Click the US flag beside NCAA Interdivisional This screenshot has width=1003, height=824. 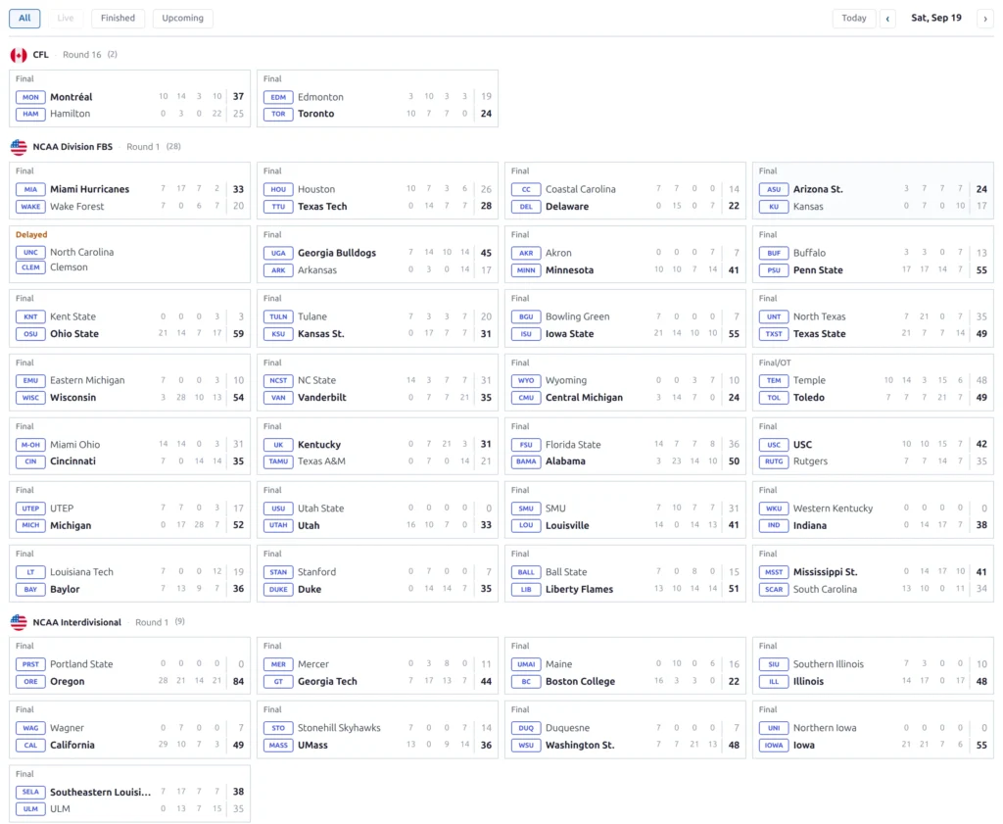tap(19, 622)
